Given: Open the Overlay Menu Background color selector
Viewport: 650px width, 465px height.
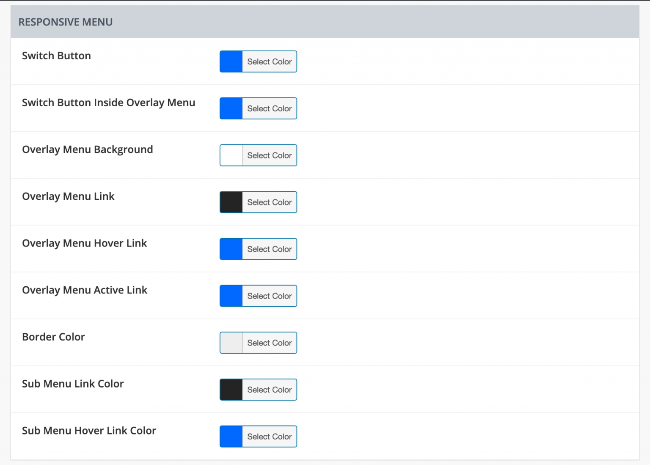Looking at the screenshot, I should tap(269, 155).
